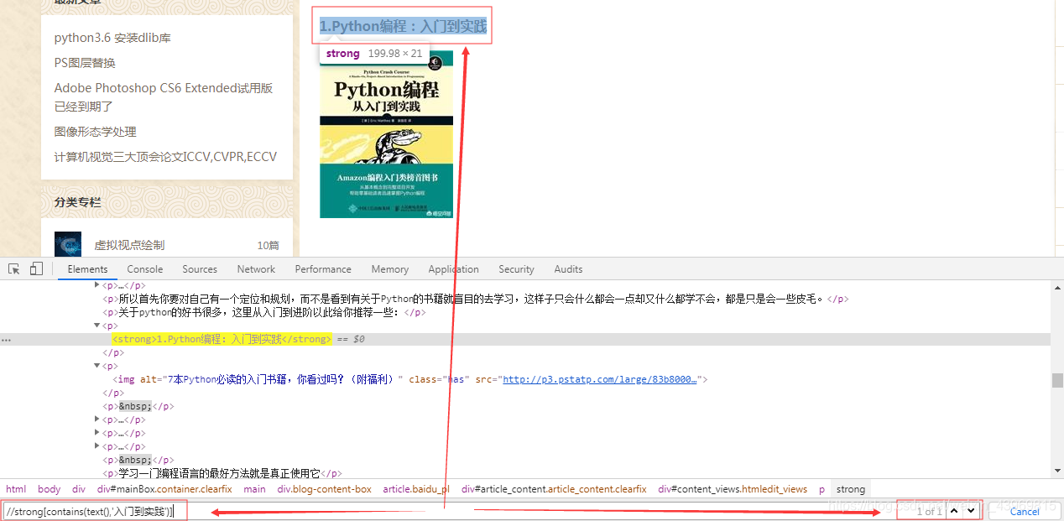This screenshot has height=521, width=1064.
Task: Switch to the Console tab
Action: [145, 269]
